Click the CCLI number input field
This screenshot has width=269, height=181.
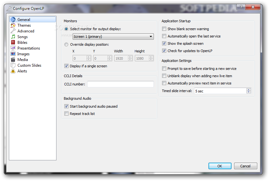121,84
